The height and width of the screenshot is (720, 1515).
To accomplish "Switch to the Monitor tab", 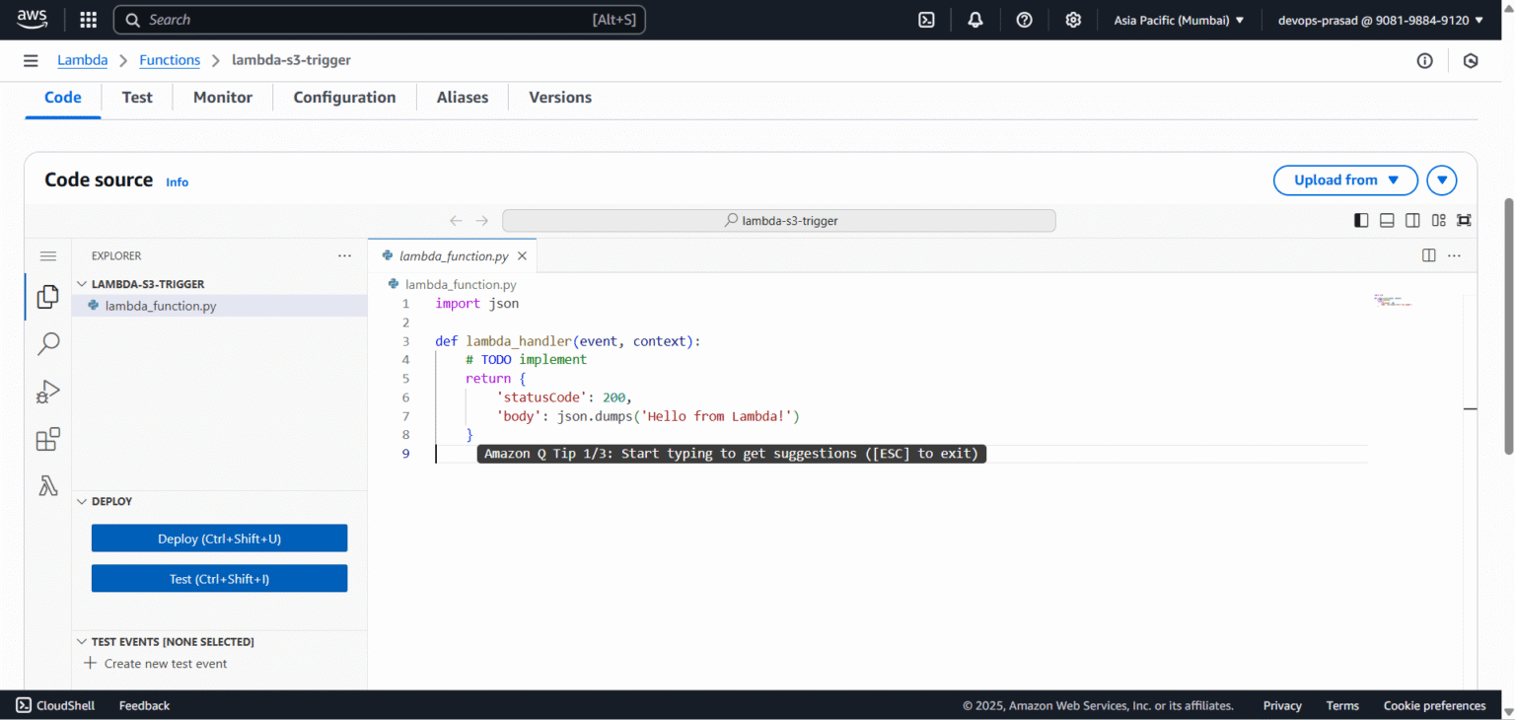I will pos(222,97).
